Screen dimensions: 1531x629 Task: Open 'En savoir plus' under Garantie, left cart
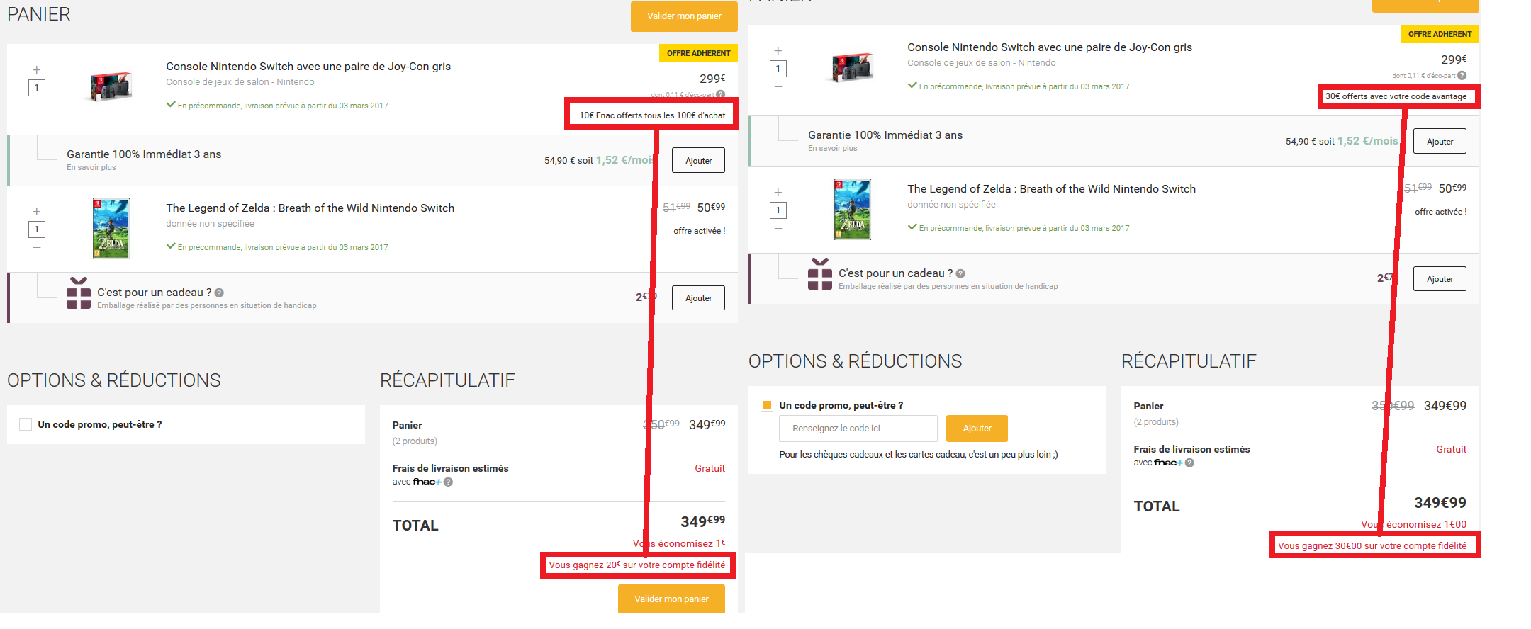click(91, 168)
